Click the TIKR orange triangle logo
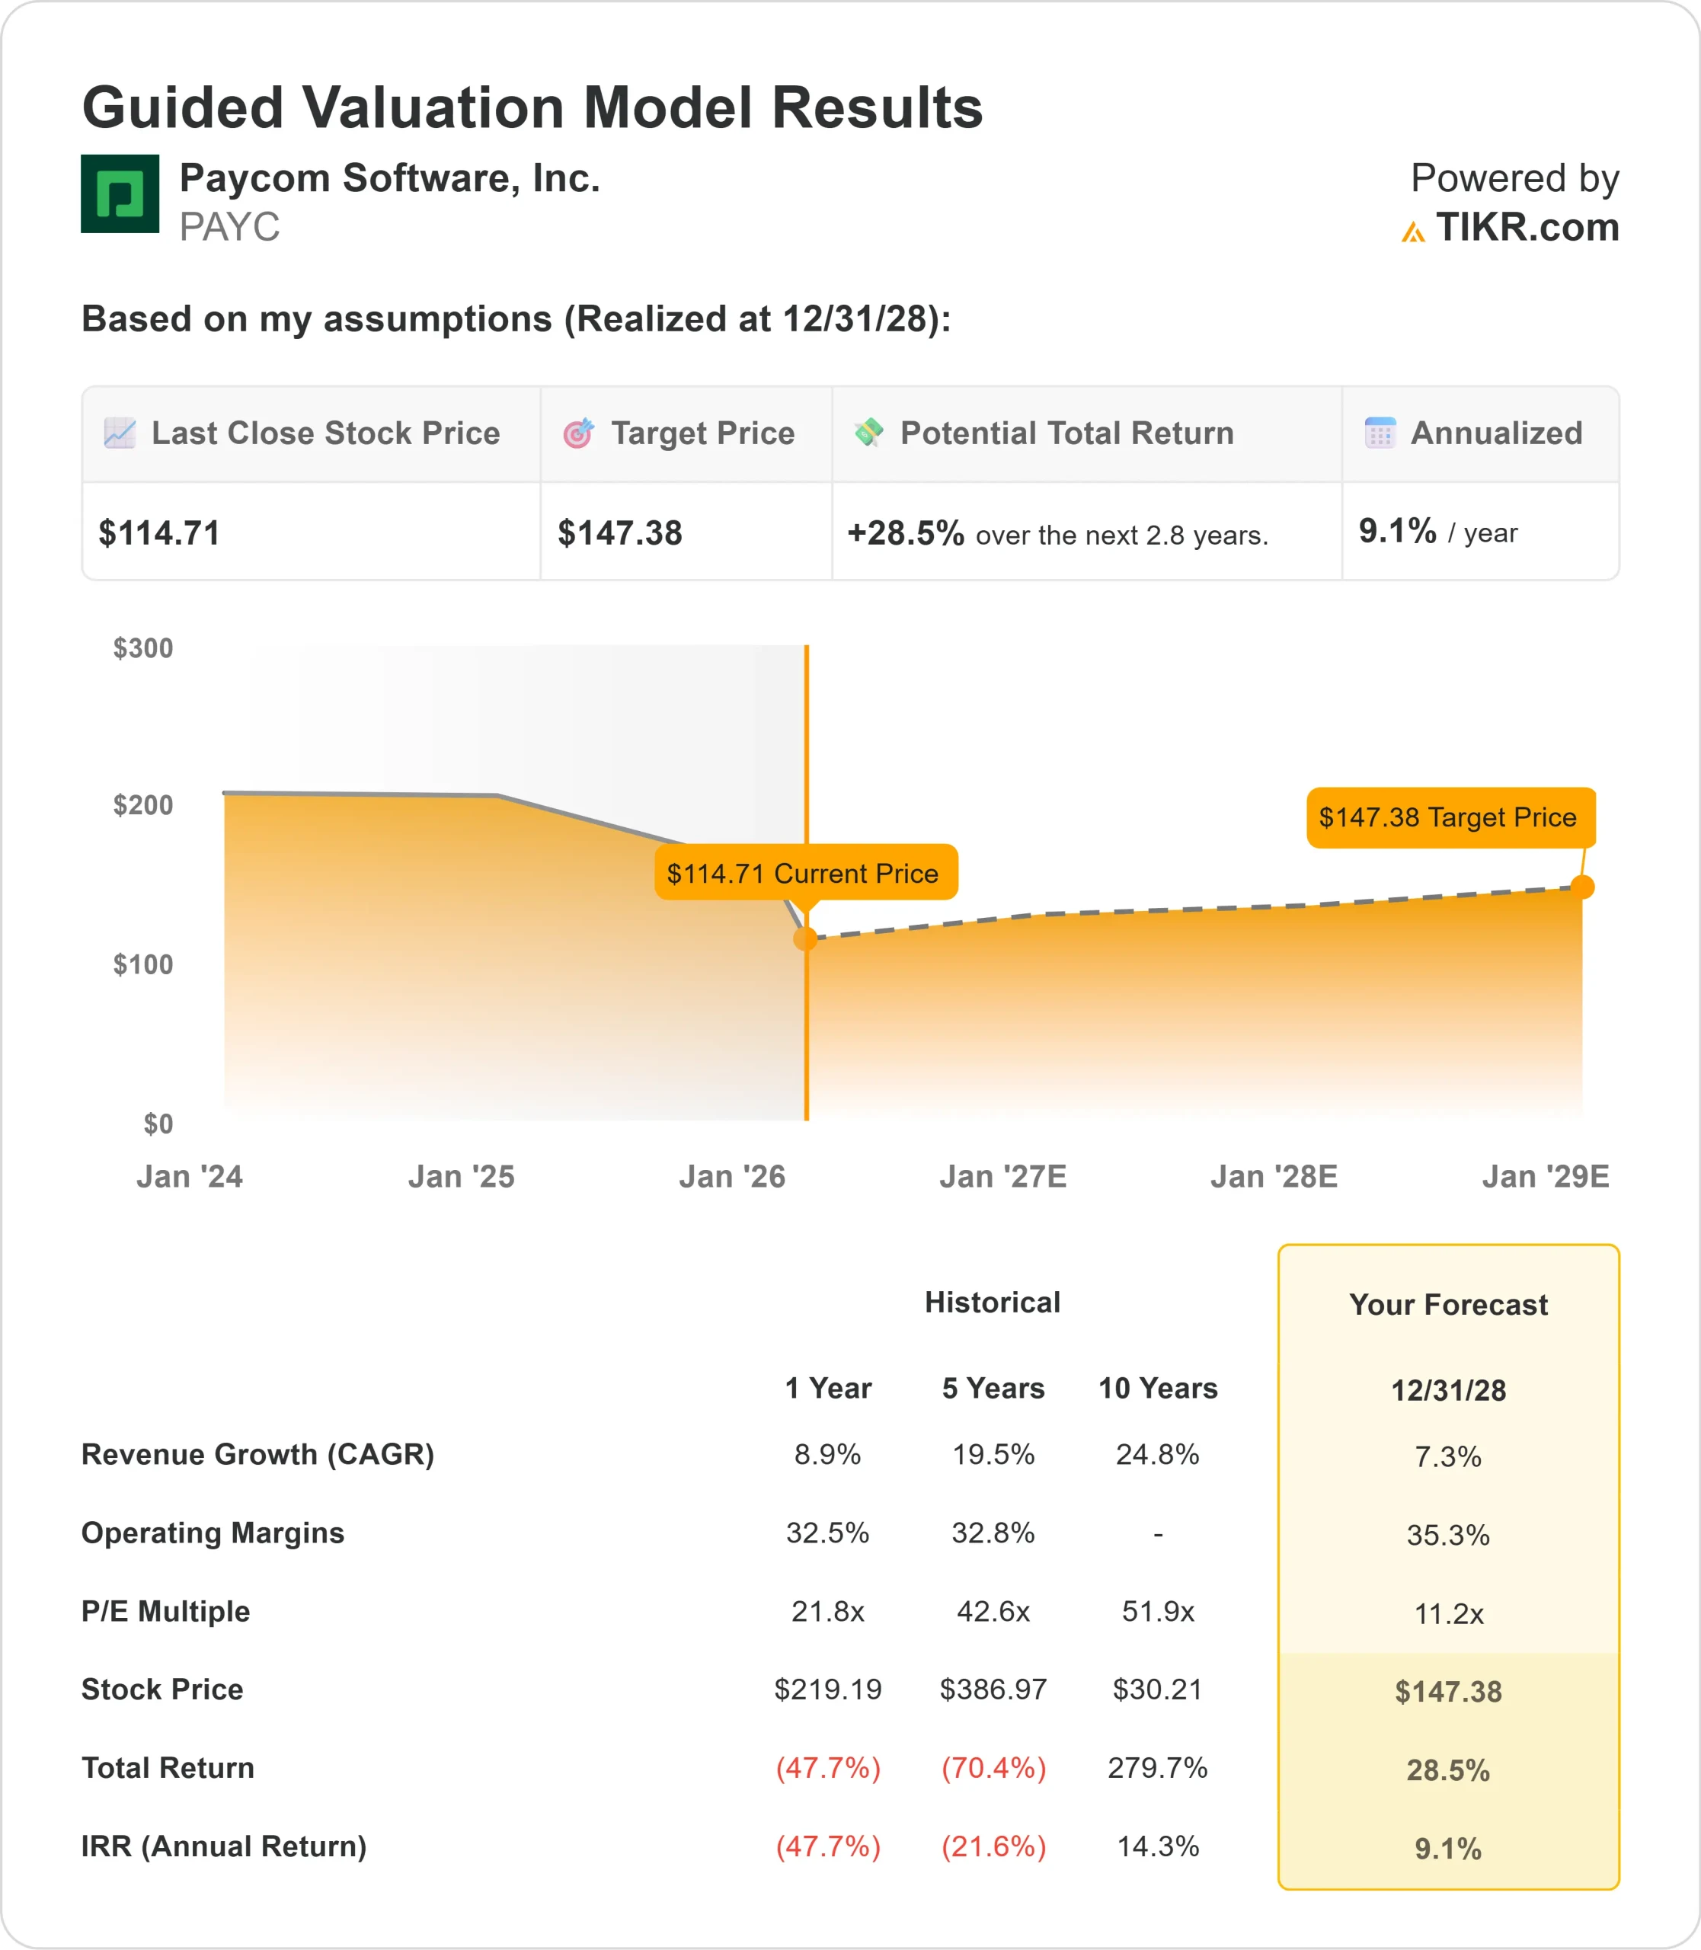Image resolution: width=1701 pixels, height=1950 pixels. 1412,232
